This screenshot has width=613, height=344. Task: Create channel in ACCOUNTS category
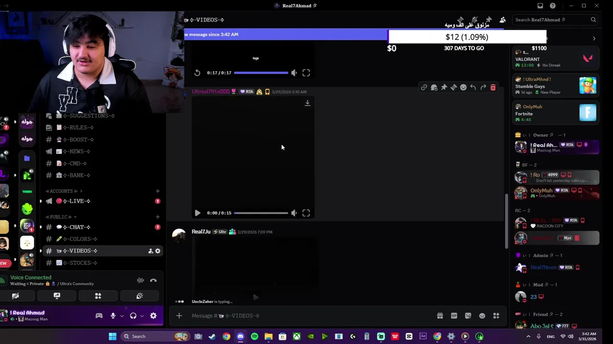pyautogui.click(x=158, y=191)
